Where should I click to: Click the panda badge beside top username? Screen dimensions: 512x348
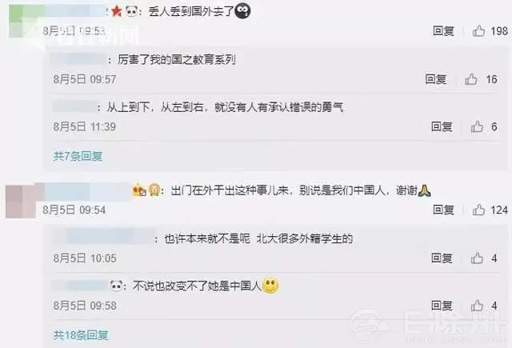[131, 12]
